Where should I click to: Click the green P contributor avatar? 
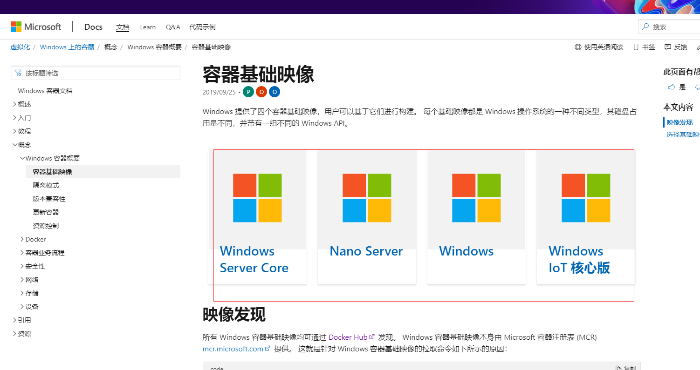click(x=248, y=92)
